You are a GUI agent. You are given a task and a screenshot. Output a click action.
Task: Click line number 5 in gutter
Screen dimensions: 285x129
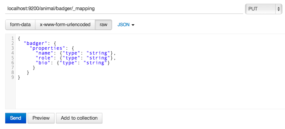pyautogui.click(x=13, y=58)
